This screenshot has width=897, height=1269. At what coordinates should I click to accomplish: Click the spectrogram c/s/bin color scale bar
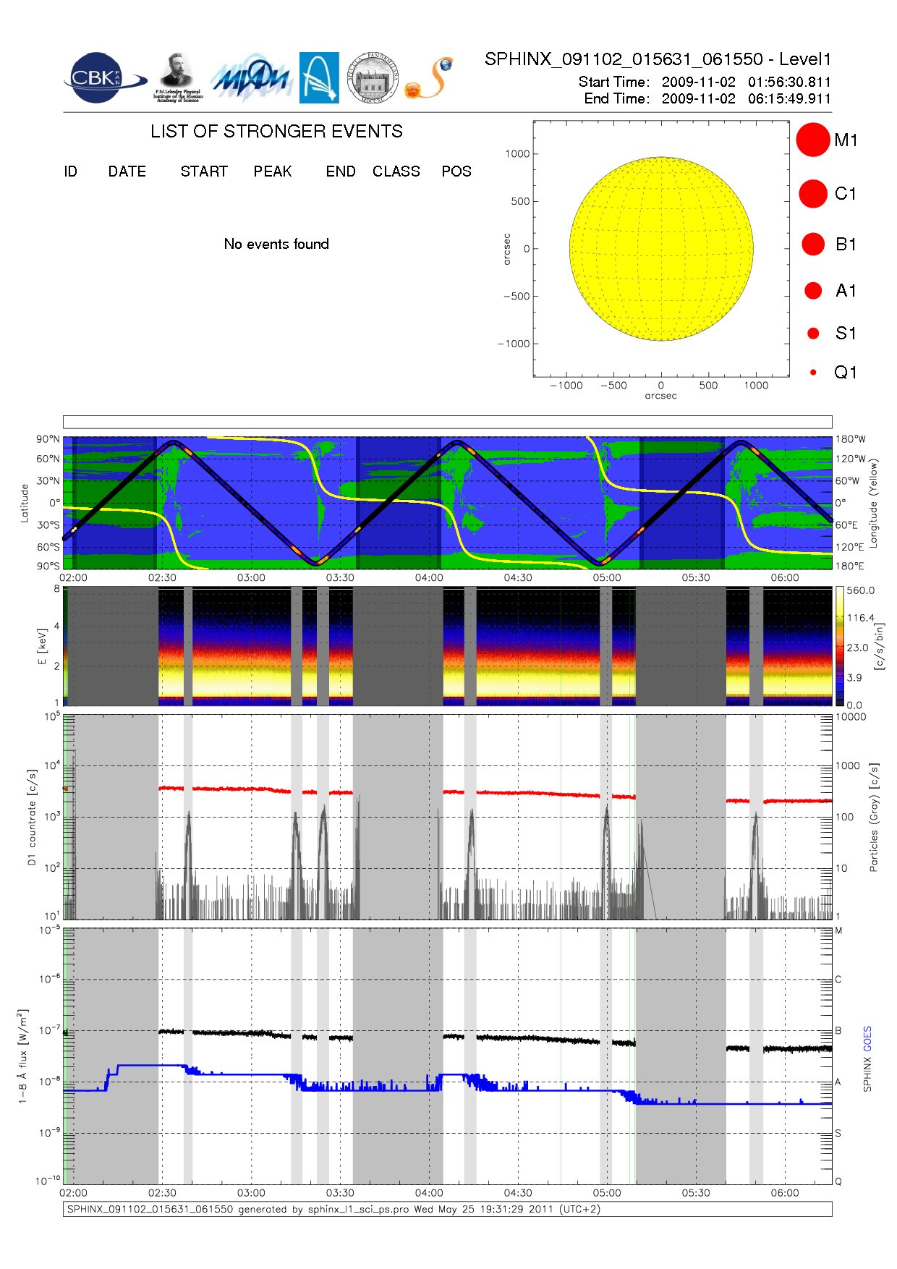coord(839,646)
